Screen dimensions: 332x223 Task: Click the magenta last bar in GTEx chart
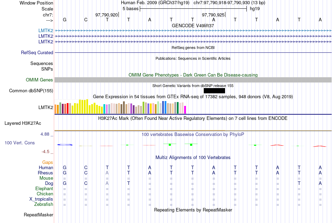[x=185, y=110]
